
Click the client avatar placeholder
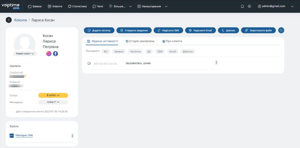(25, 43)
